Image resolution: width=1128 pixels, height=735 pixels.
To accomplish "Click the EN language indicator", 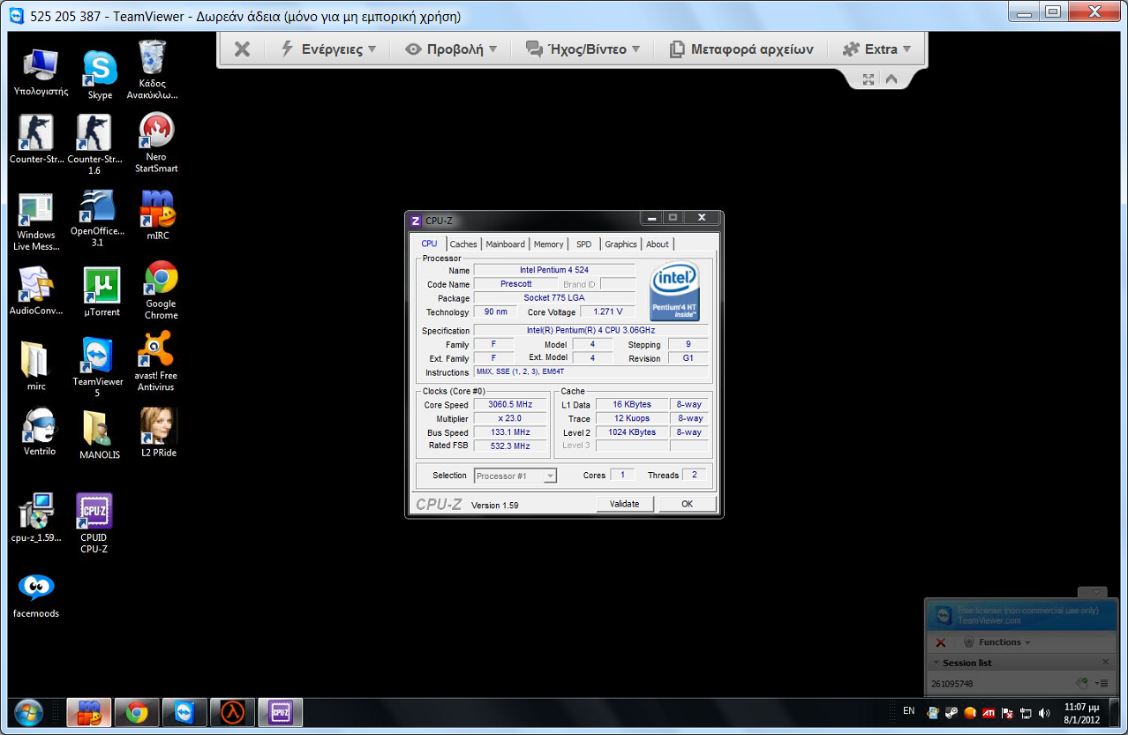I will coord(909,710).
